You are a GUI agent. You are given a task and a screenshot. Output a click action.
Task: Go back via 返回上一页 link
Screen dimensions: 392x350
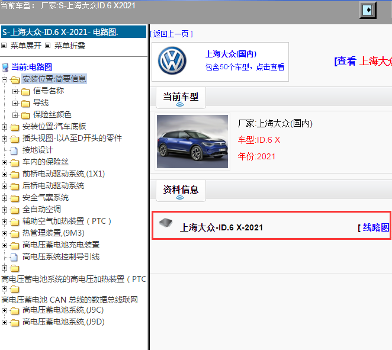point(171,34)
